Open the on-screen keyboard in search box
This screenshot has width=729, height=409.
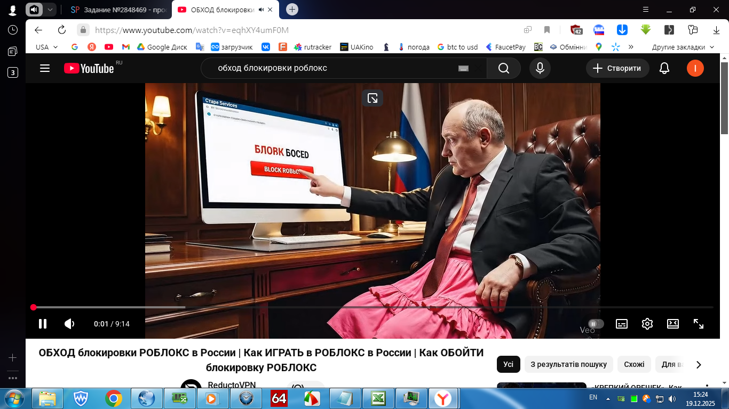[x=463, y=68]
